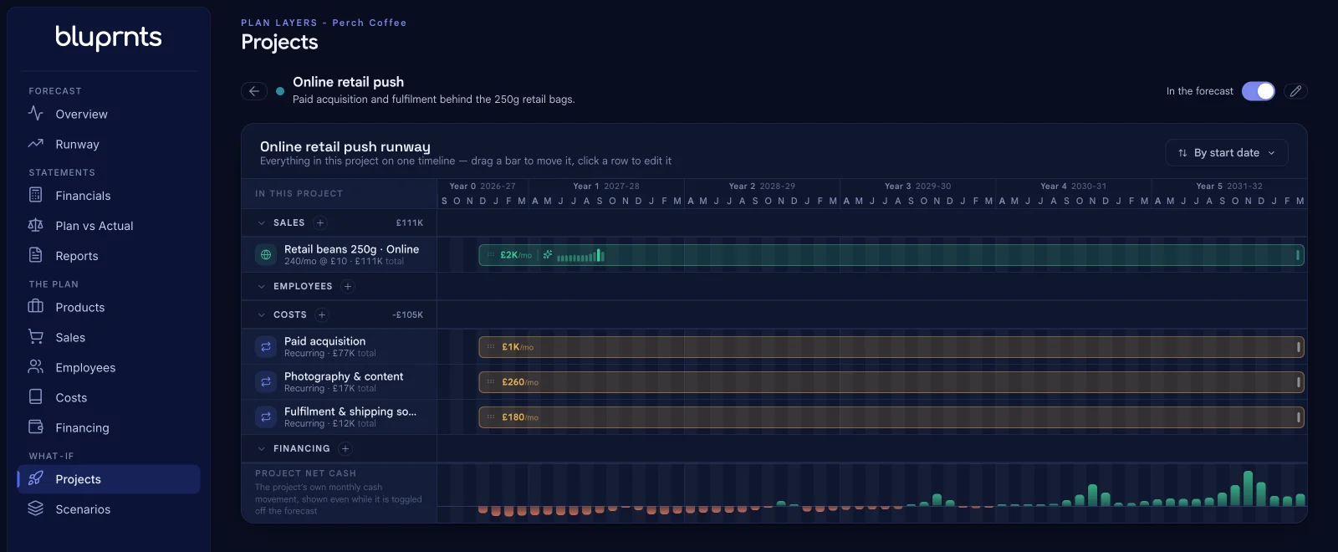This screenshot has height=552, width=1338.
Task: Collapse the Employees group
Action: click(x=262, y=286)
